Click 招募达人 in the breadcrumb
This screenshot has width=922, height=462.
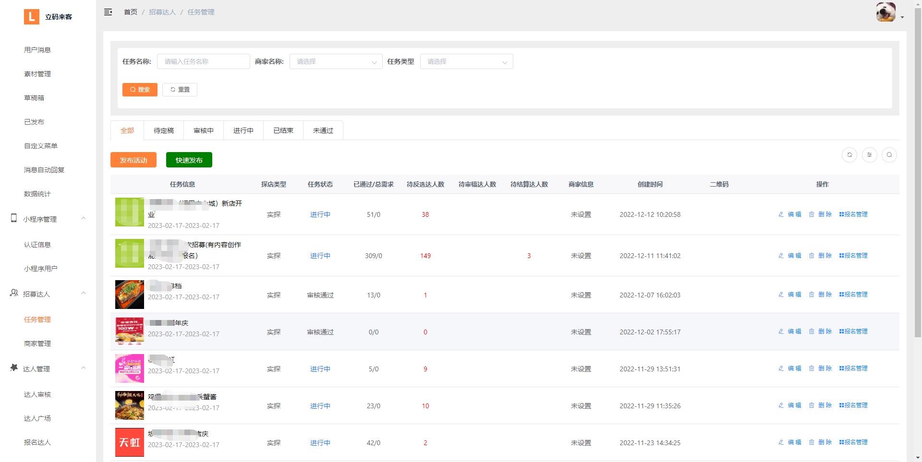click(x=162, y=12)
